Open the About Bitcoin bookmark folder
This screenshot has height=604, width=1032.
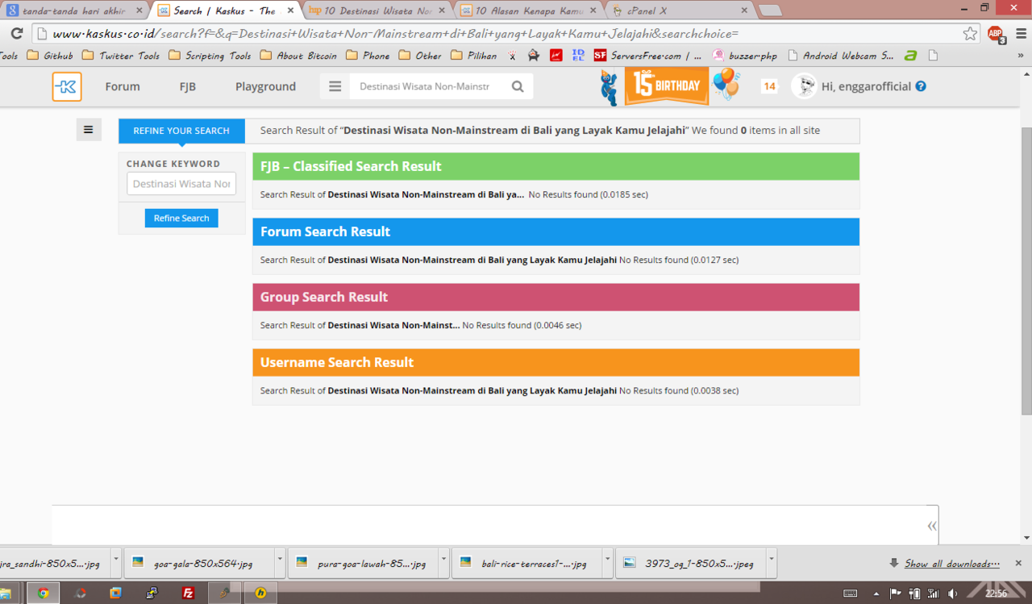[x=298, y=56]
